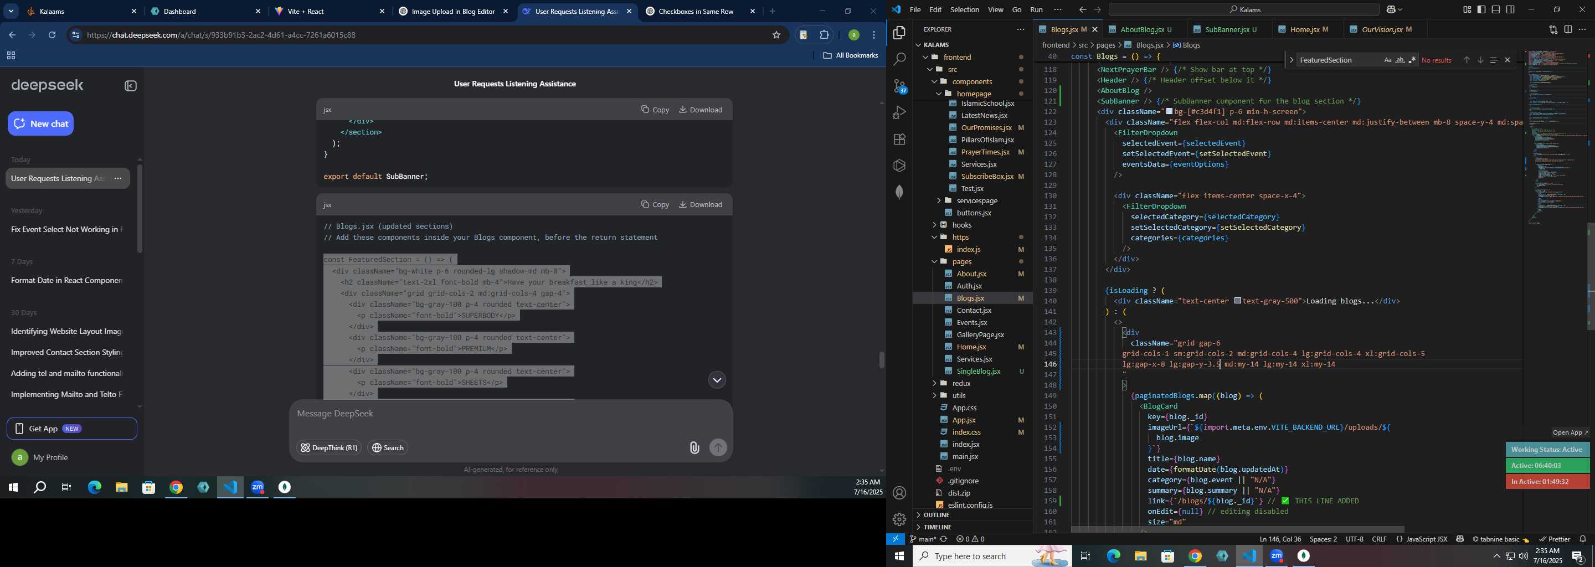
Task: Open VS Code Explorer view icon
Action: click(899, 33)
